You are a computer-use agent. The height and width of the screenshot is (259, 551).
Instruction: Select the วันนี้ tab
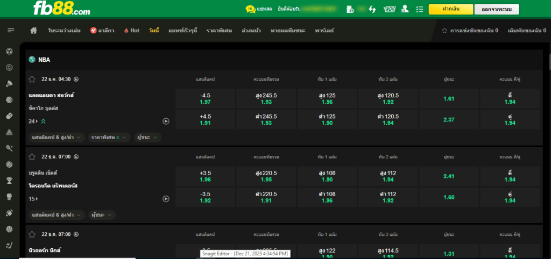click(x=154, y=31)
